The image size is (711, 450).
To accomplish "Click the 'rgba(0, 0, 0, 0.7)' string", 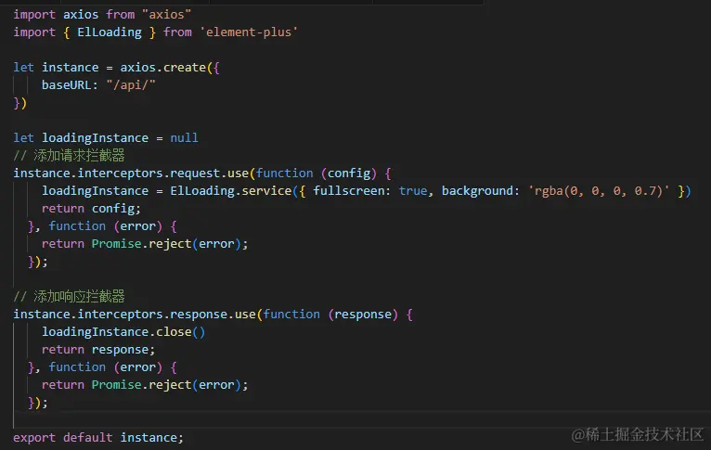I will (x=598, y=191).
